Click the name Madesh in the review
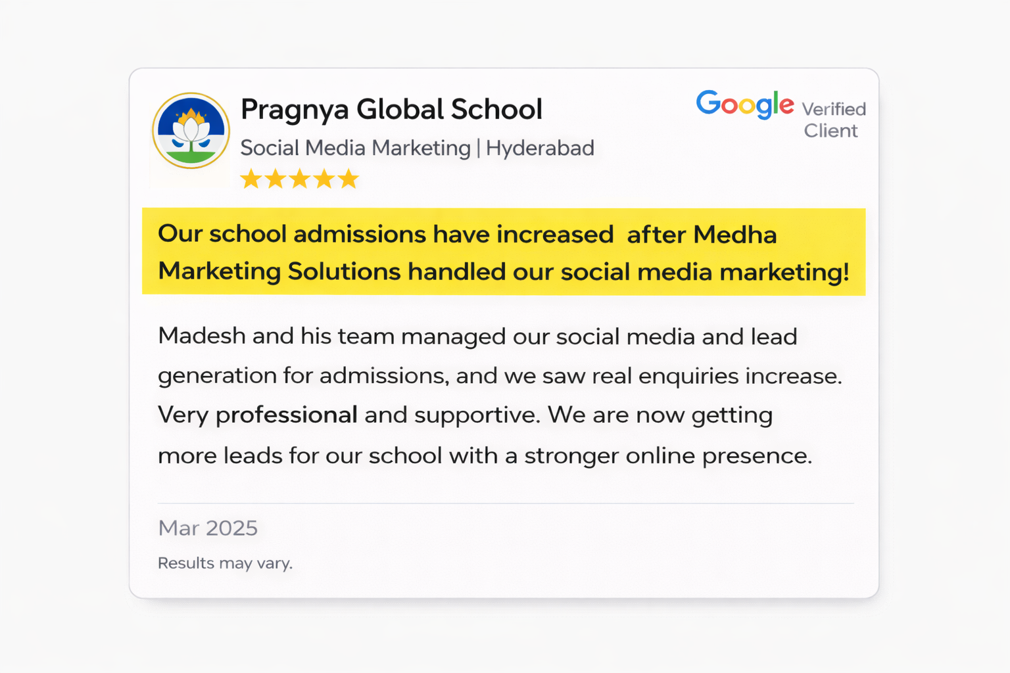The width and height of the screenshot is (1010, 673). 202,336
